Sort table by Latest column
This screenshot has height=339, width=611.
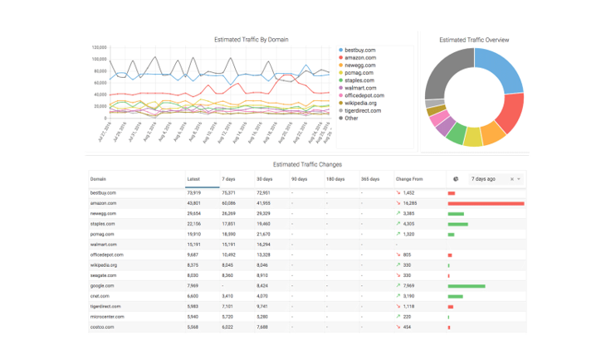pos(193,179)
